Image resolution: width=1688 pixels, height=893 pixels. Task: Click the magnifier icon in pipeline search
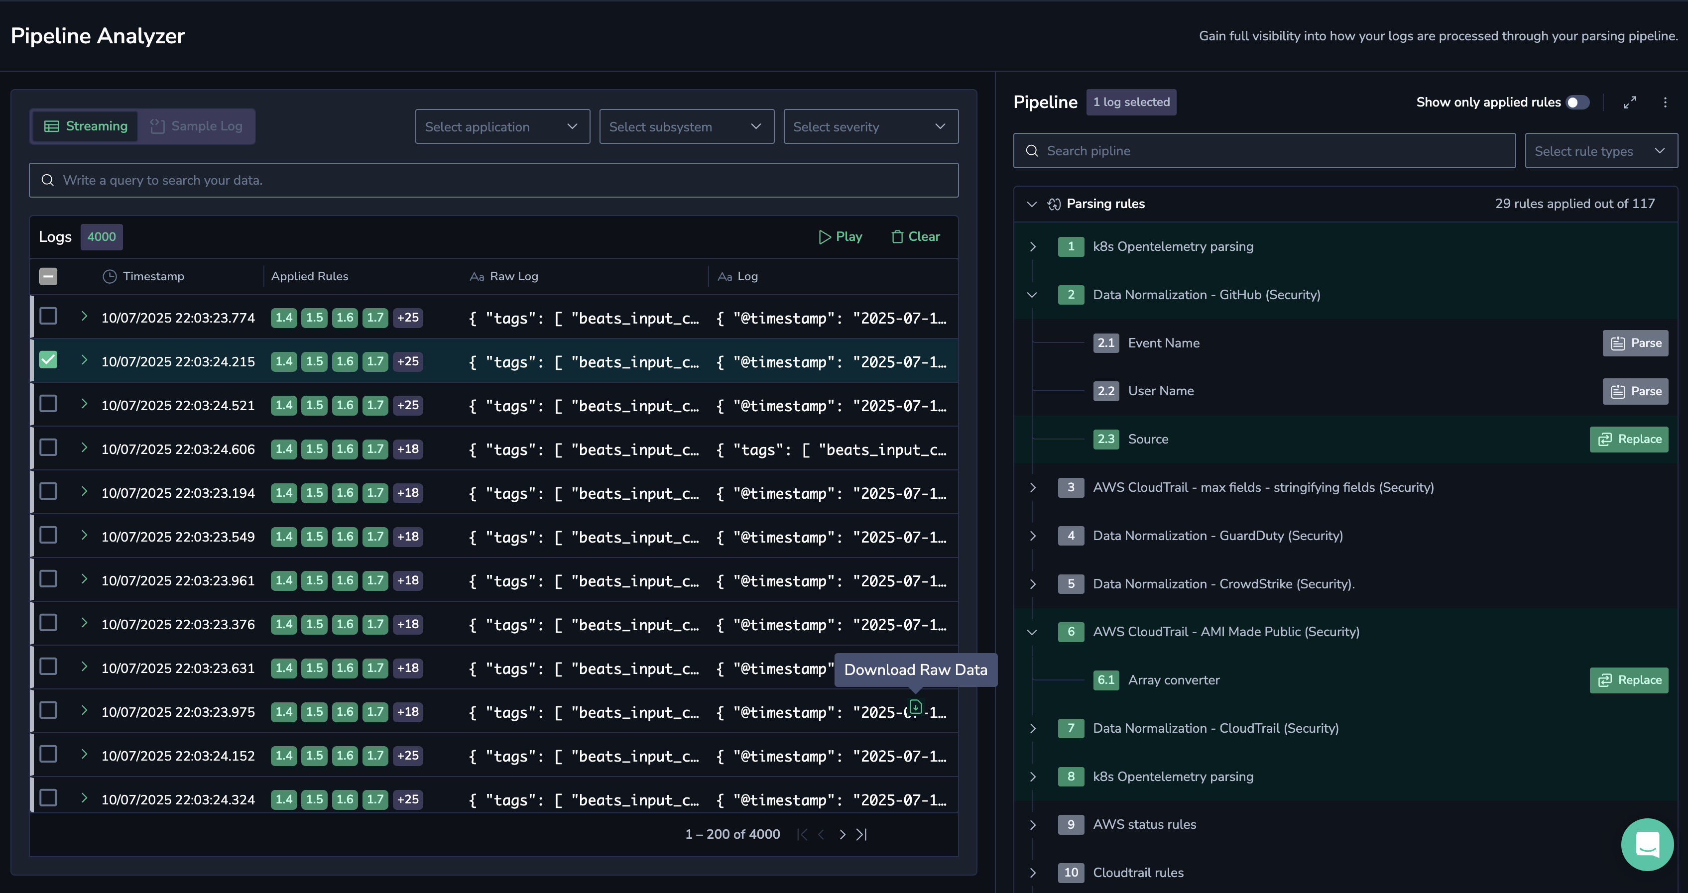(x=1032, y=151)
